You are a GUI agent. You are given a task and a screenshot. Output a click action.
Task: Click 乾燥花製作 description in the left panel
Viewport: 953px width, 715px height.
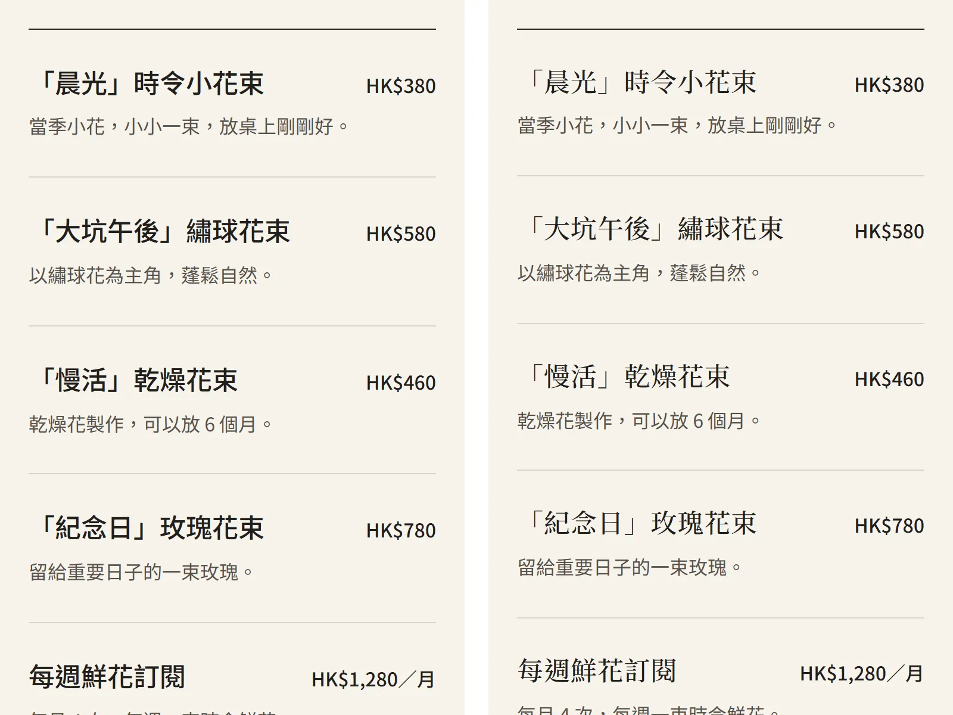click(151, 424)
